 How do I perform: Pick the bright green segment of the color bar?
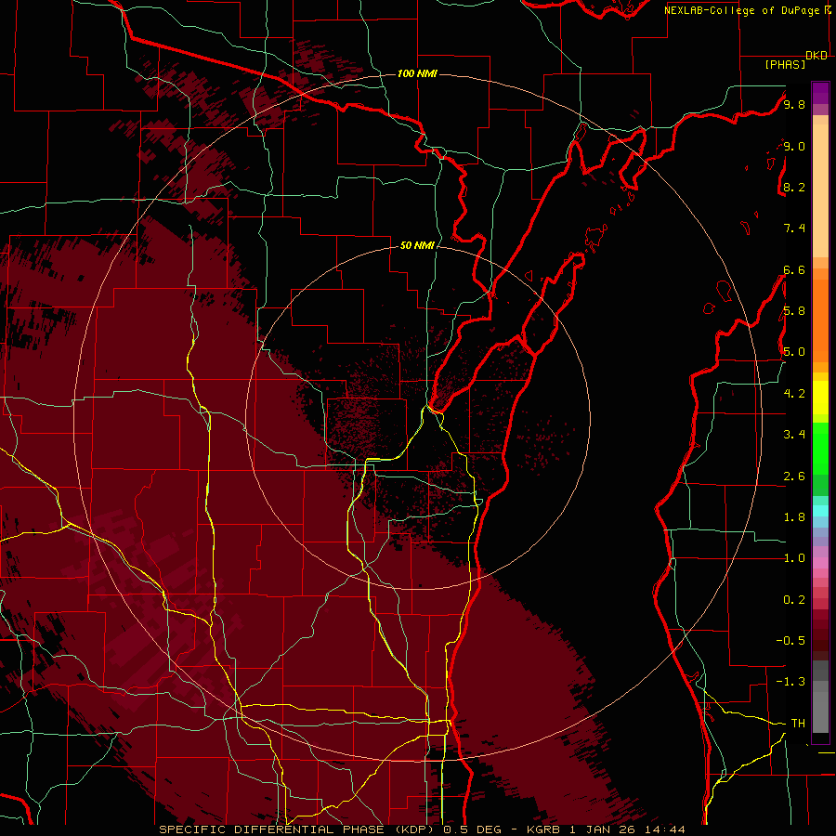[x=820, y=448]
